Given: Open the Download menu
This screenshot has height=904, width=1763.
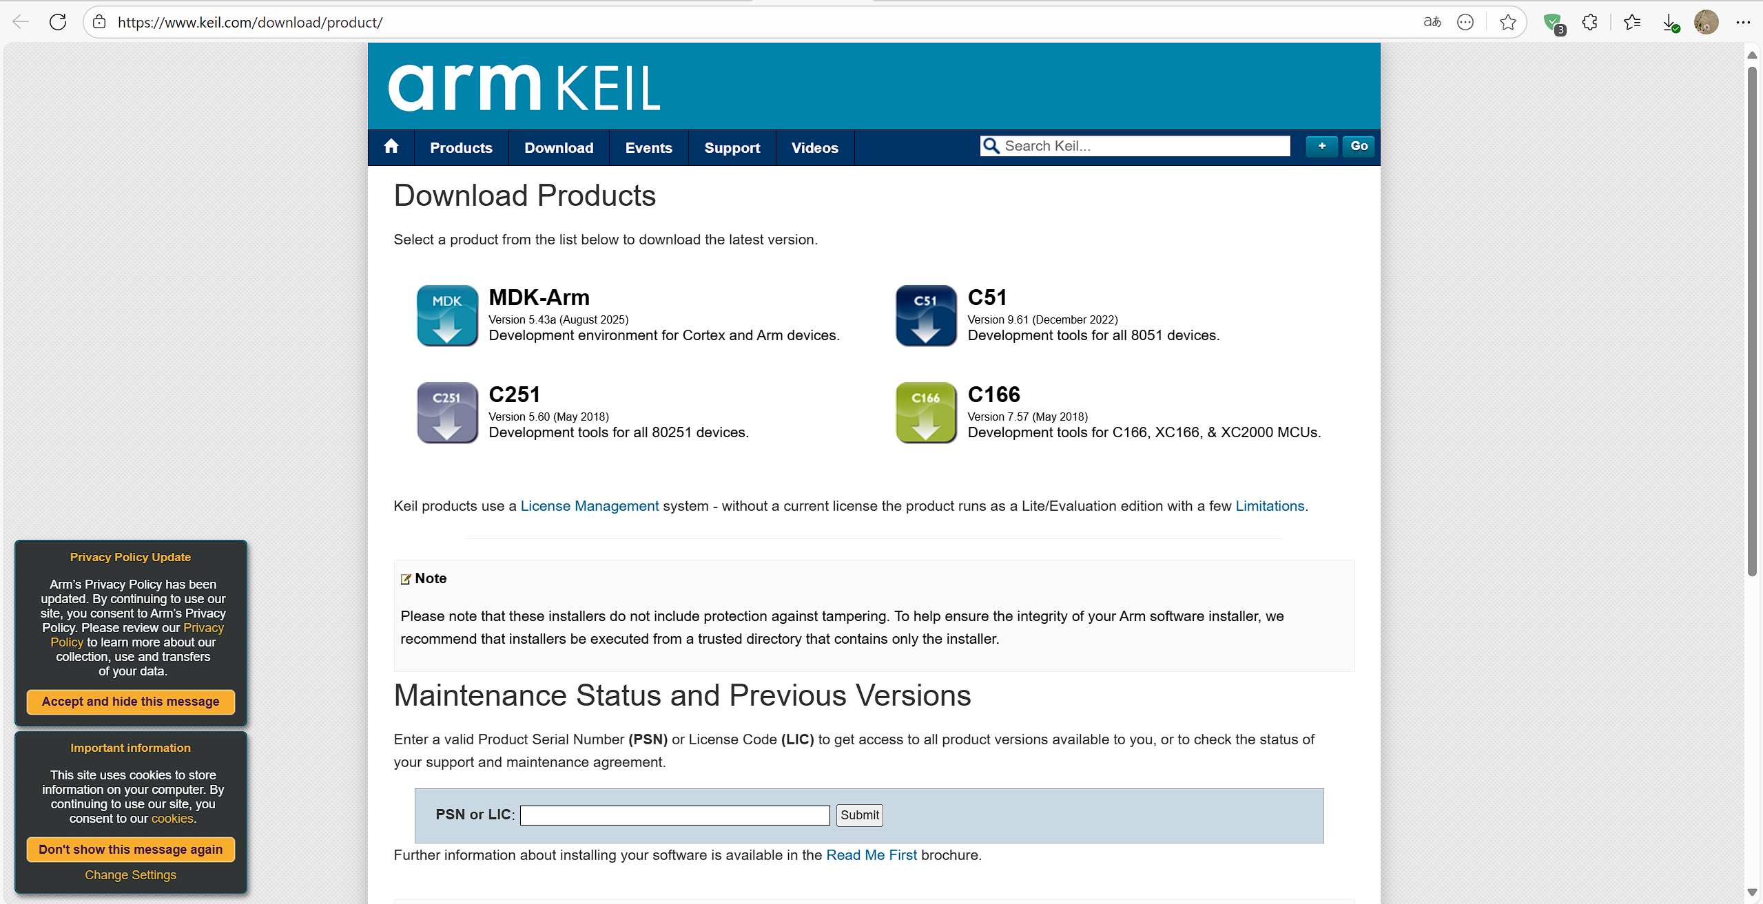Looking at the screenshot, I should coord(559,147).
